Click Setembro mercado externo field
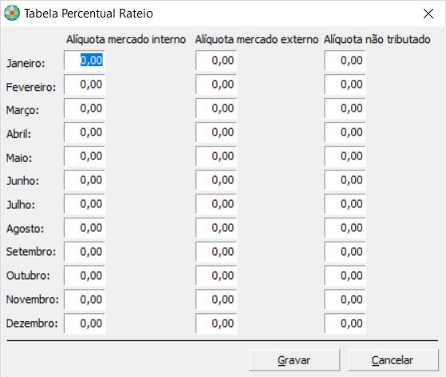The image size is (446, 377). tap(216, 251)
